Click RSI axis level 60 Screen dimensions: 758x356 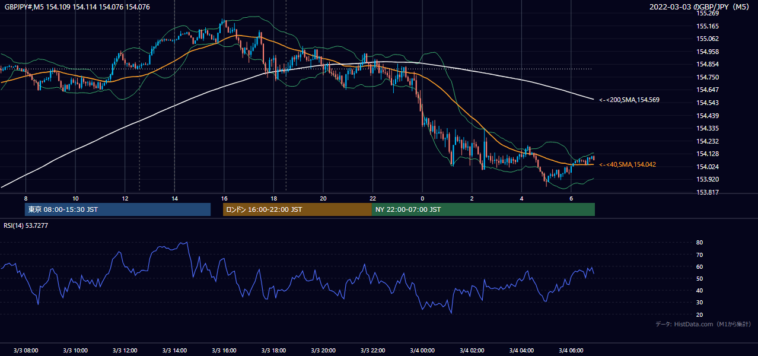(700, 266)
